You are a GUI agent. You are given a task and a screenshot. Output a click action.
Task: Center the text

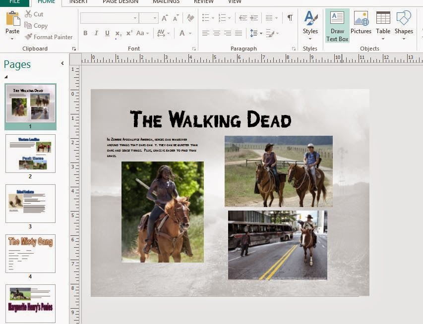(216, 33)
